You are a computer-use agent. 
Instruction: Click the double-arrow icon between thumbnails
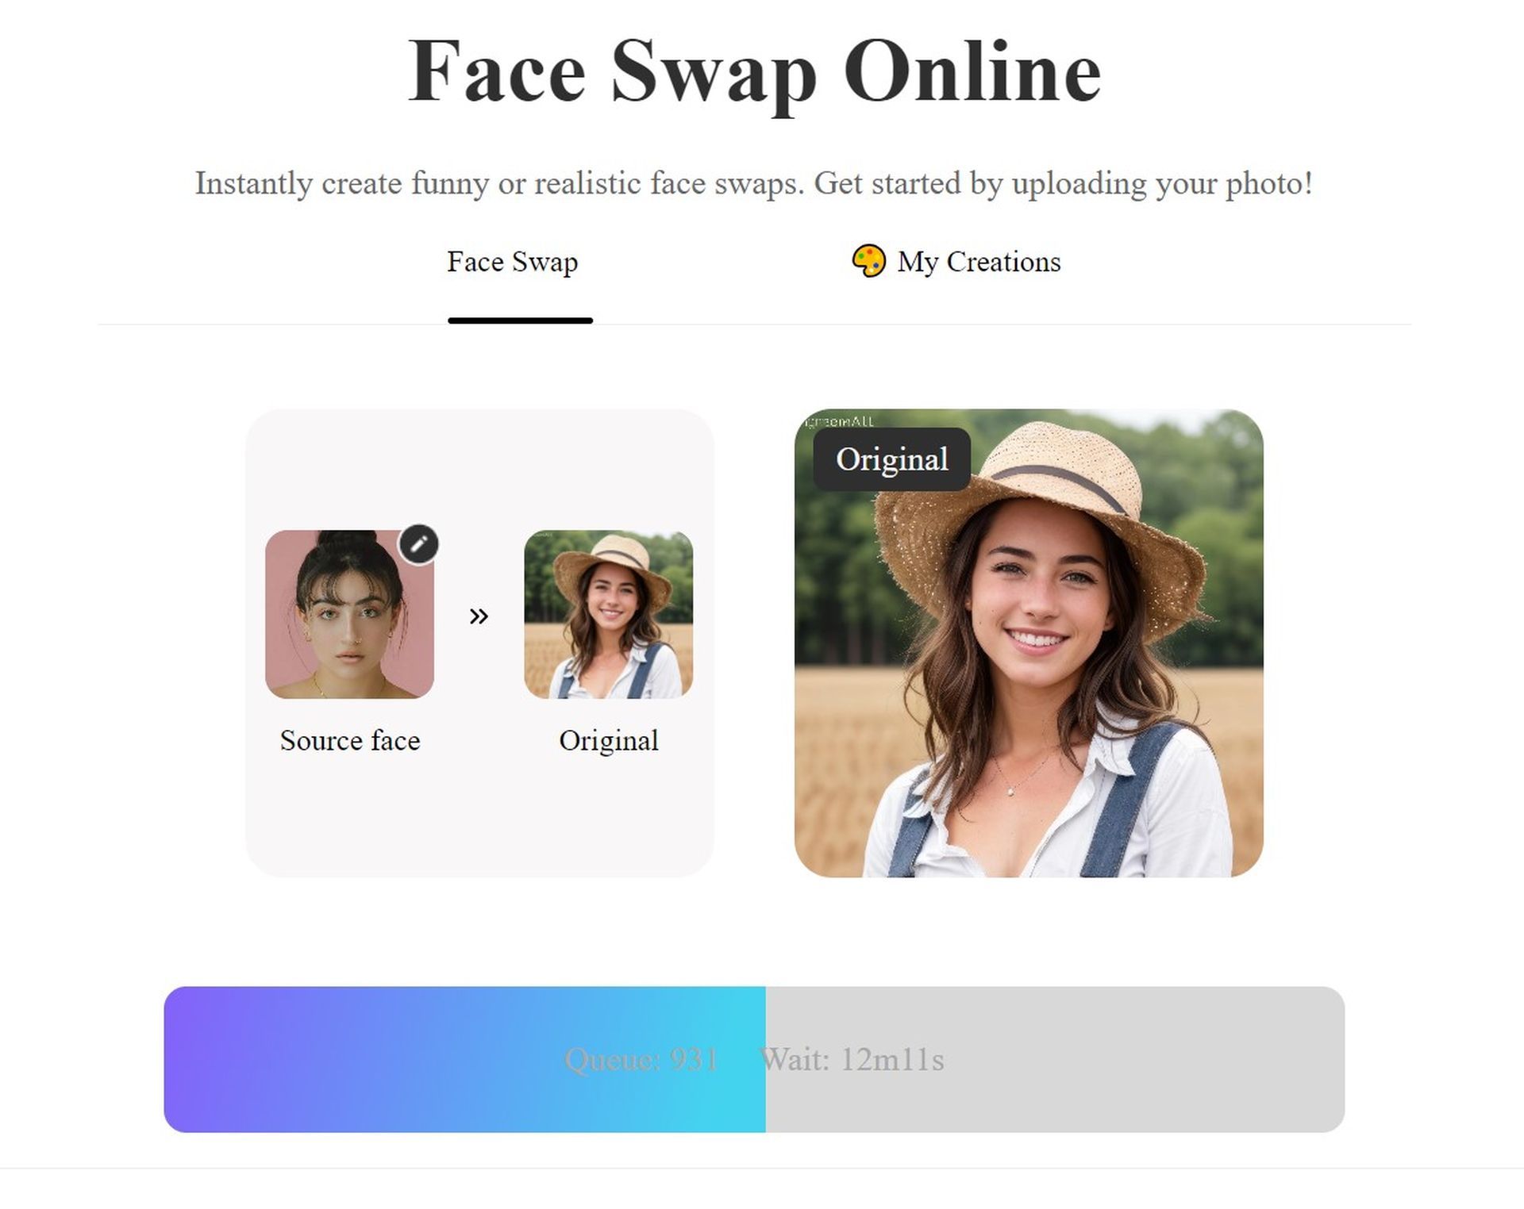[x=479, y=616]
